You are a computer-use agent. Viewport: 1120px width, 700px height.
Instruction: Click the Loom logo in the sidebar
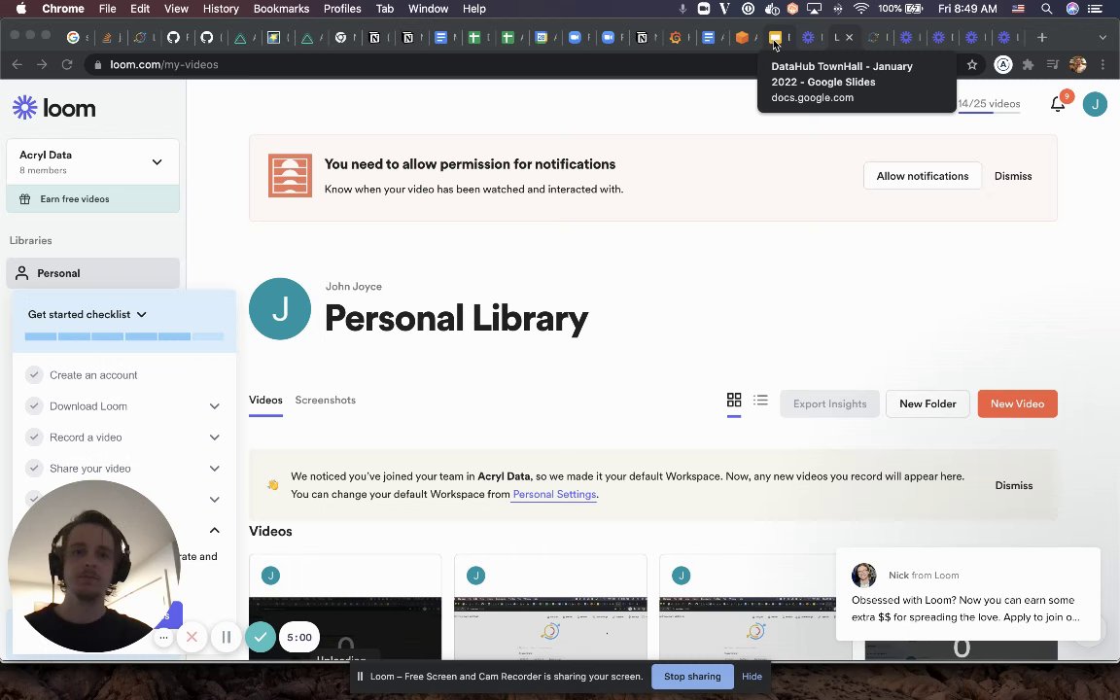pos(53,108)
